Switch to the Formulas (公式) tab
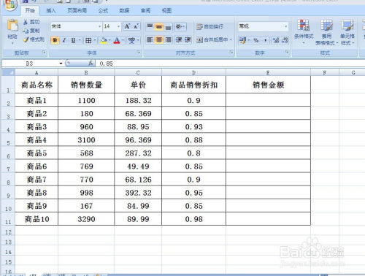Viewport: 365px width, 276px height. [x=103, y=10]
